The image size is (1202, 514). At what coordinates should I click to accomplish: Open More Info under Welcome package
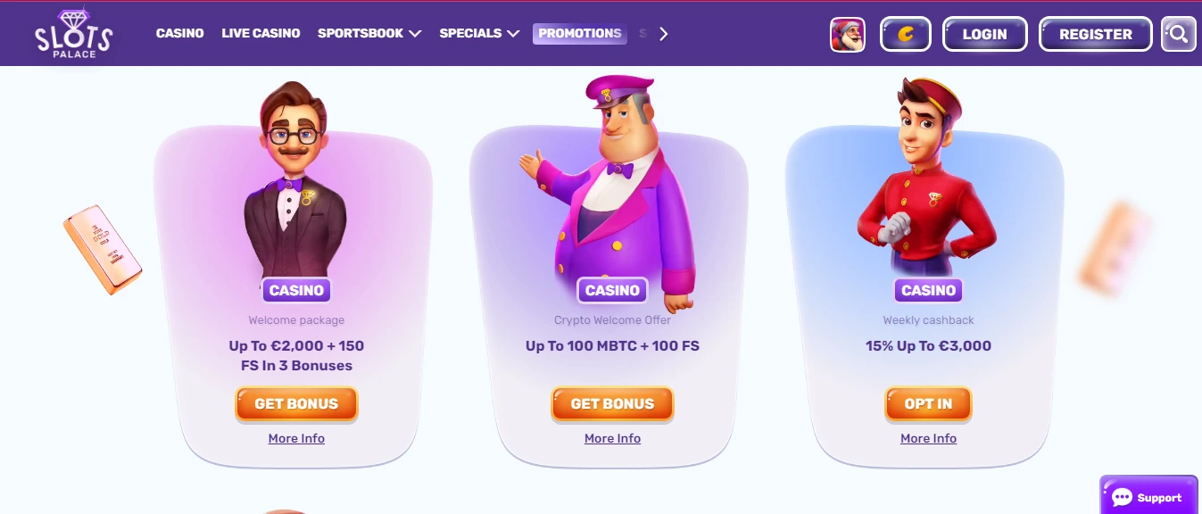click(296, 438)
